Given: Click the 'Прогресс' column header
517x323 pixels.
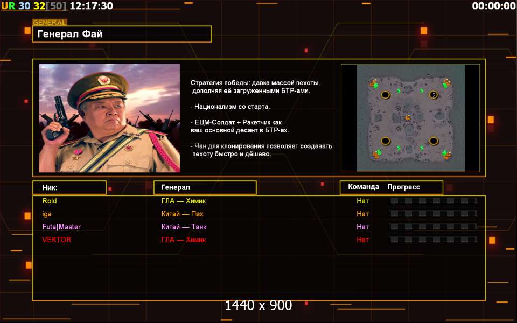Looking at the screenshot, I should tap(403, 187).
